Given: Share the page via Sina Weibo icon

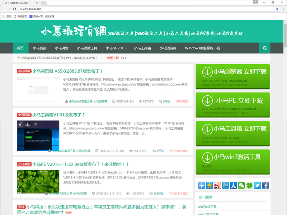Looking at the screenshot, I should point(218,185).
